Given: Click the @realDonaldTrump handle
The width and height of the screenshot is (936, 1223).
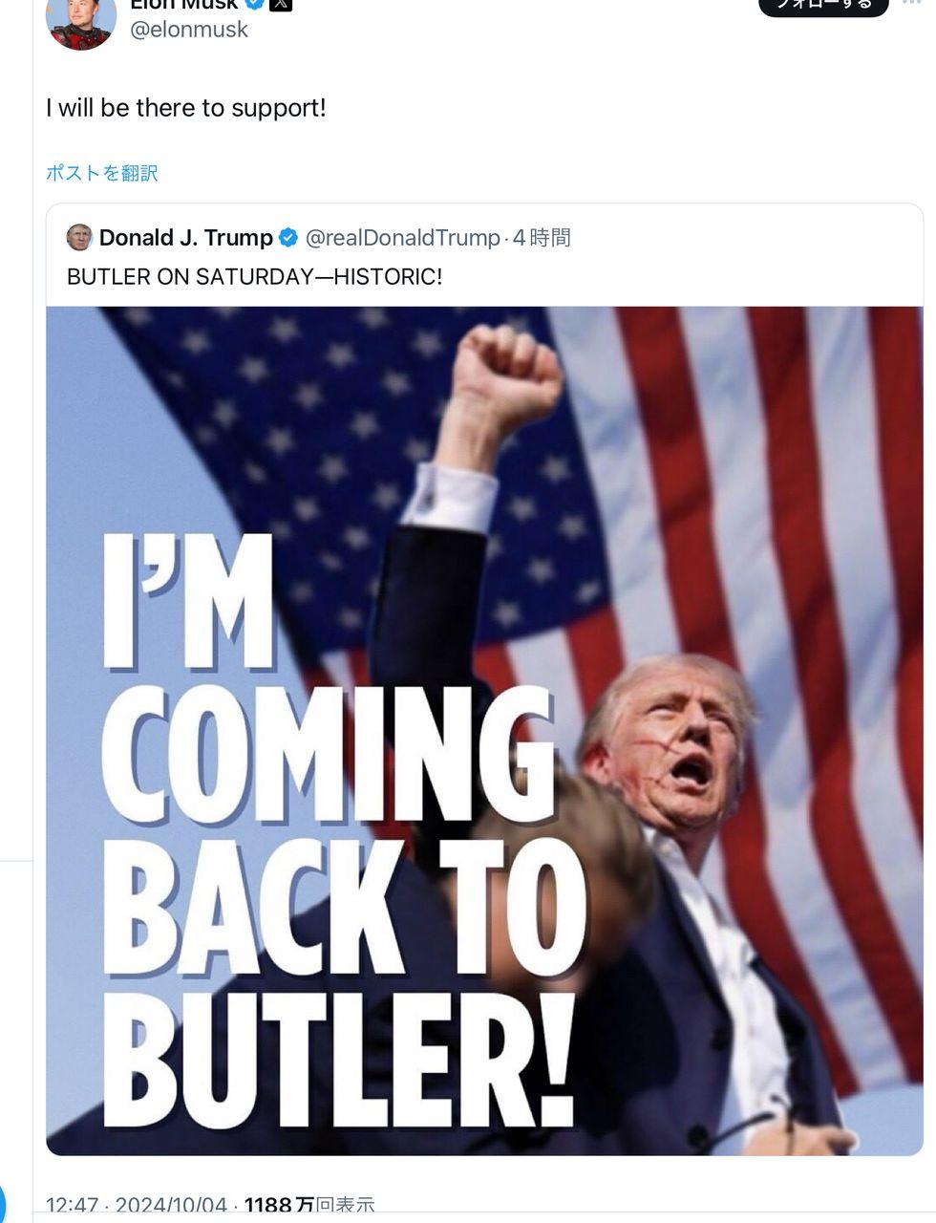Looking at the screenshot, I should click(x=402, y=238).
